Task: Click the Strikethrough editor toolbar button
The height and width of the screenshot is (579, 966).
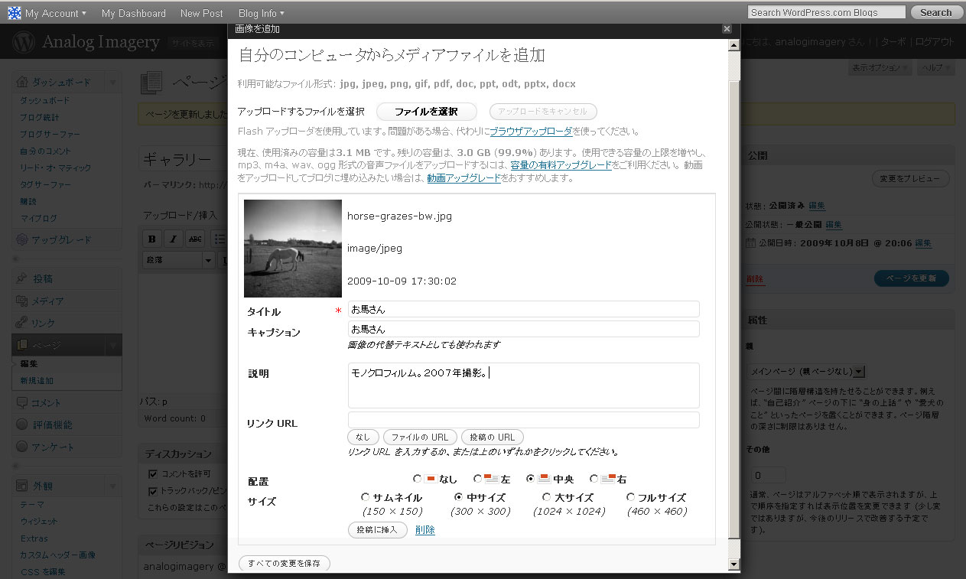Action: [195, 239]
